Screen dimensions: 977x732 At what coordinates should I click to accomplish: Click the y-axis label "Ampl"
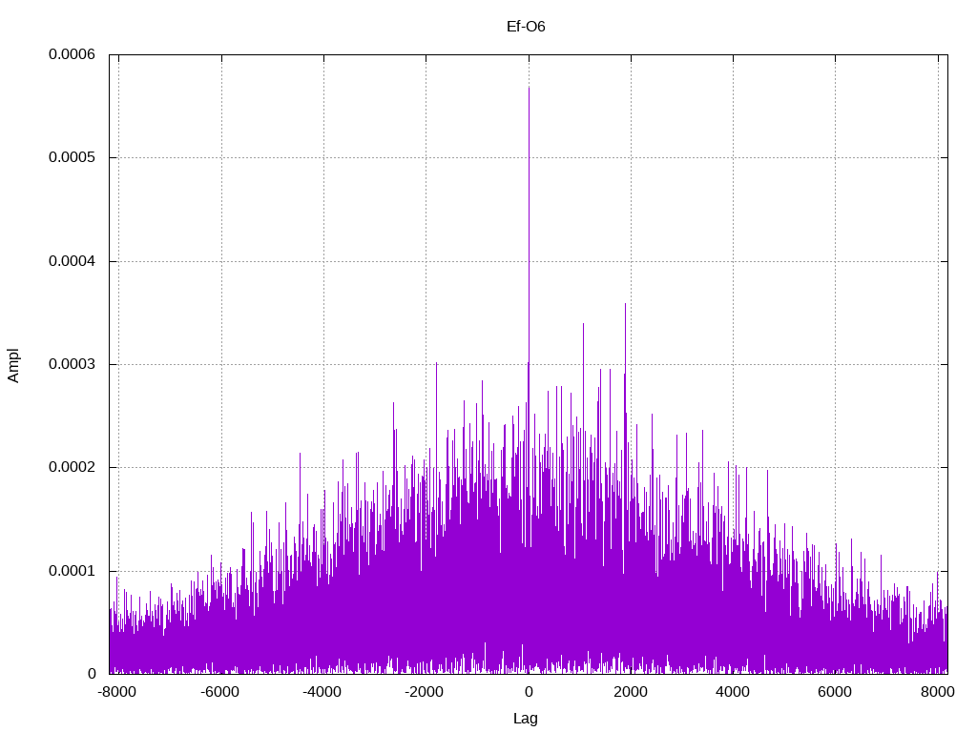pyautogui.click(x=13, y=365)
